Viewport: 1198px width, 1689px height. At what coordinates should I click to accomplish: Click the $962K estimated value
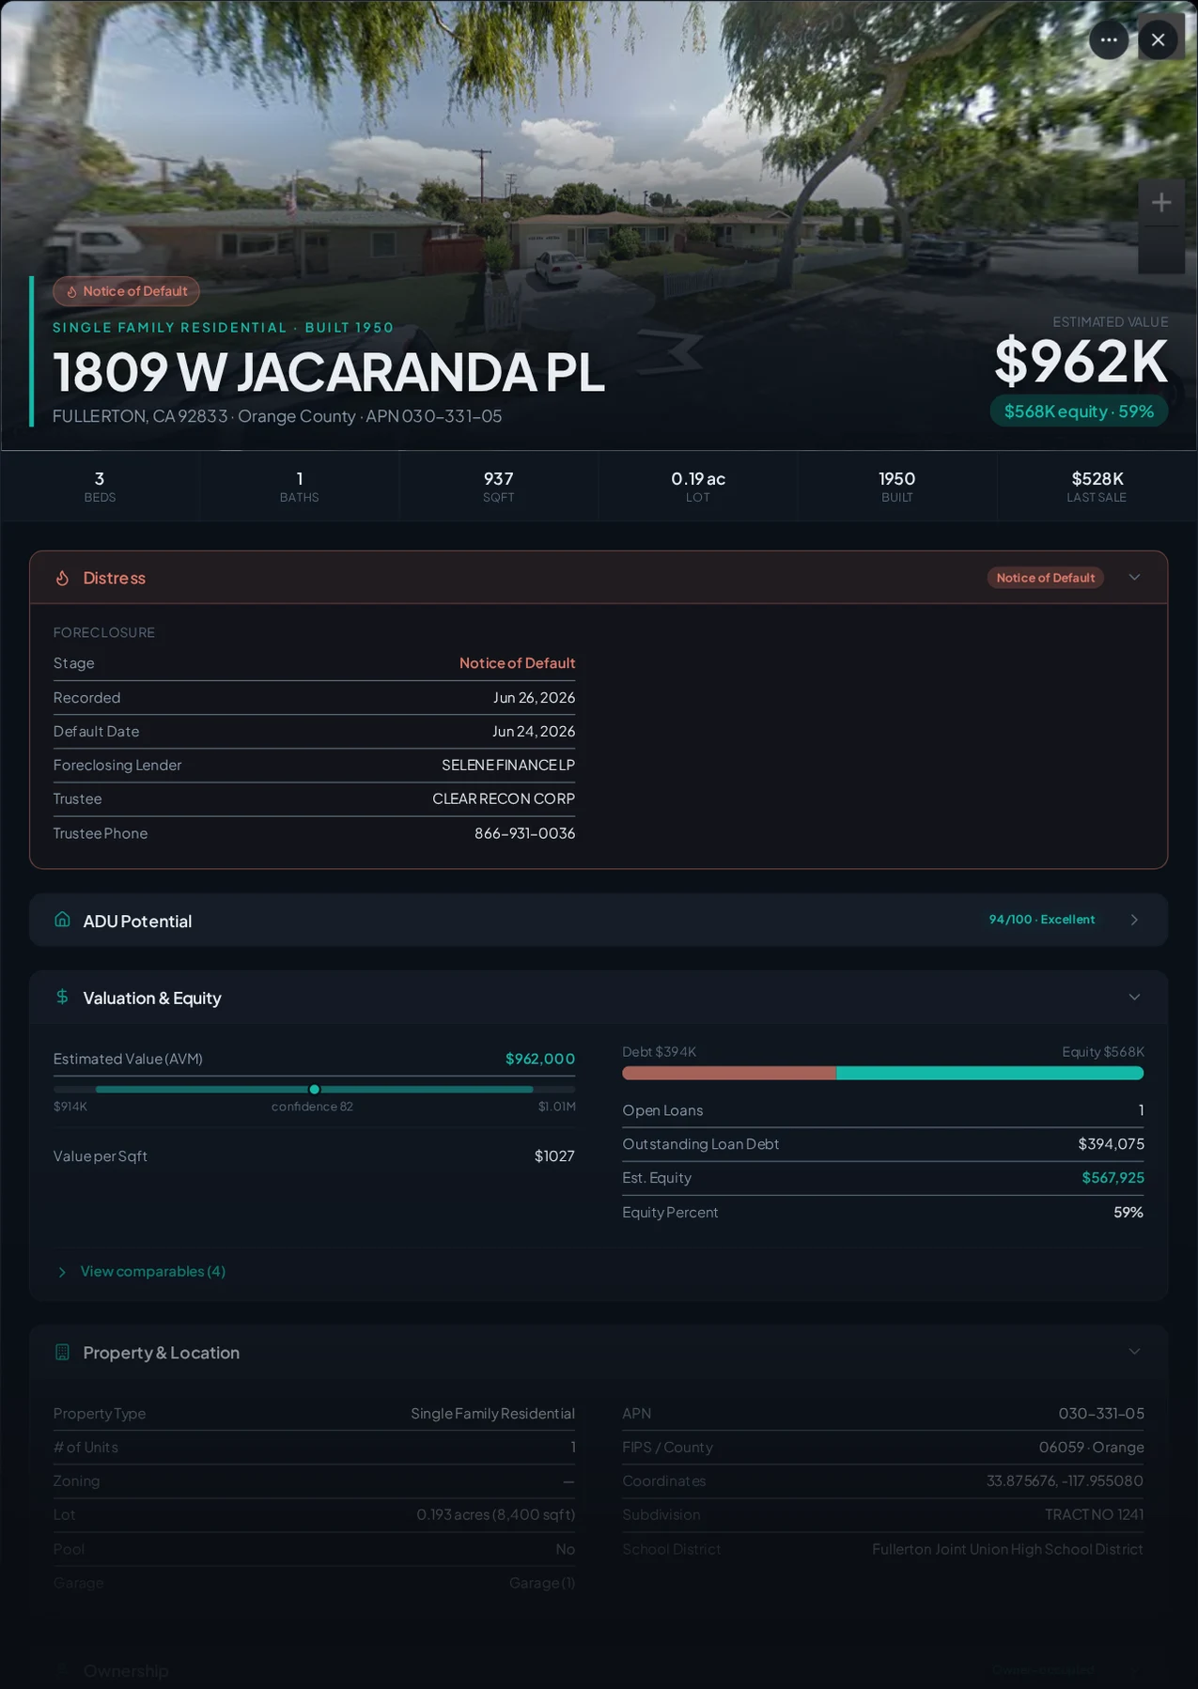(1081, 361)
